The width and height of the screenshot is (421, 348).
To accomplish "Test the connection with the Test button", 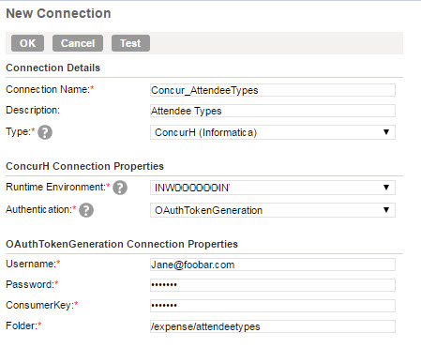I will [130, 43].
